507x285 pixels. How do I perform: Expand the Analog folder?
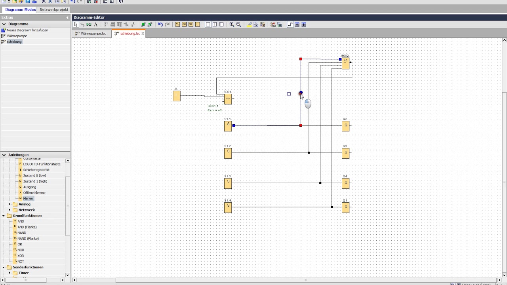tap(10, 204)
